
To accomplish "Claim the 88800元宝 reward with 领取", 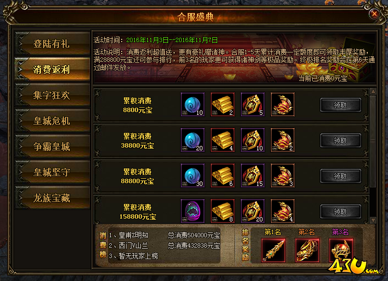I will (x=341, y=176).
